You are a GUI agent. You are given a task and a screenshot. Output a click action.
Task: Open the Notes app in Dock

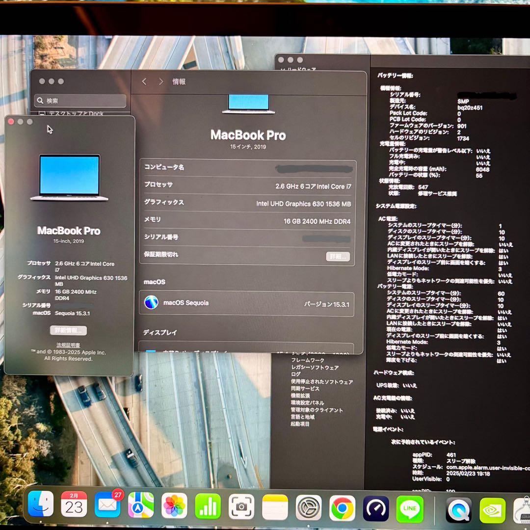[275, 507]
